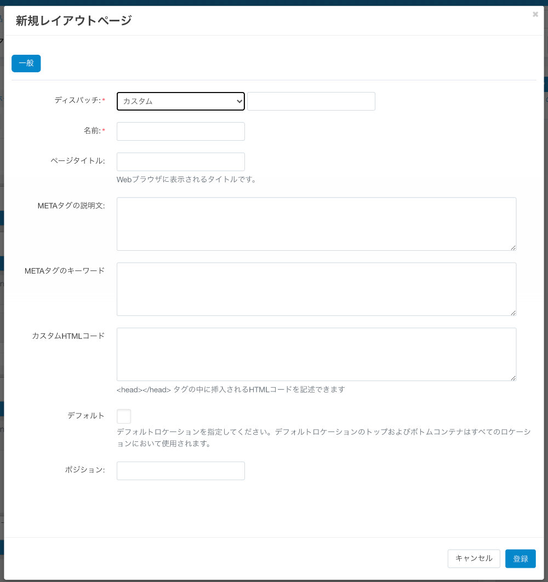Viewport: 548px width, 582px height.
Task: Select the 一般 tab
Action: click(x=26, y=64)
